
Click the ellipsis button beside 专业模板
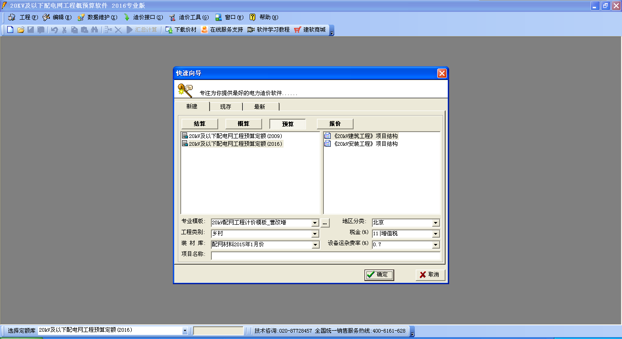(x=325, y=223)
